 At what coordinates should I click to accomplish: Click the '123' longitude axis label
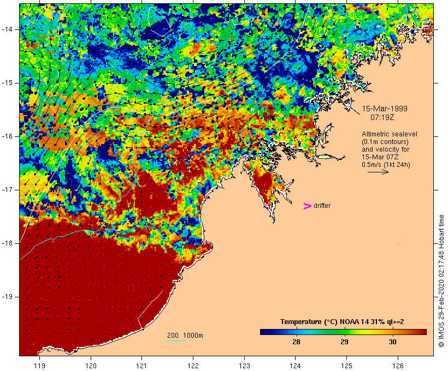(244, 366)
